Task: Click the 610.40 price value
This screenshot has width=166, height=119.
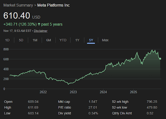Action: coord(17,16)
